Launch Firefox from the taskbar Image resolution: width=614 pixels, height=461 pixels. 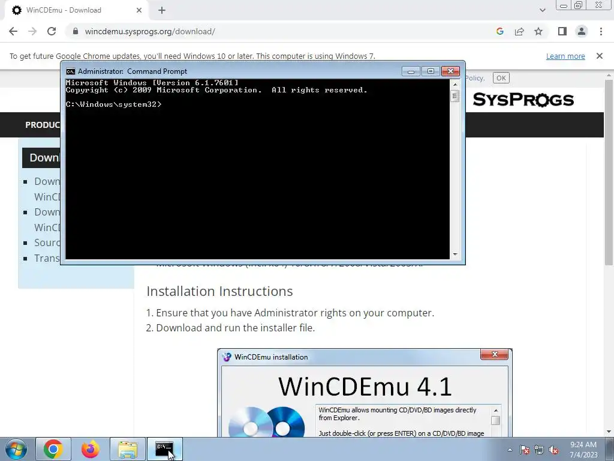point(90,449)
